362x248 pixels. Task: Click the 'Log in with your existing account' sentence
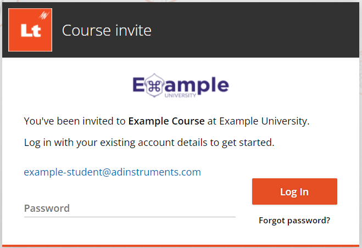coord(149,143)
